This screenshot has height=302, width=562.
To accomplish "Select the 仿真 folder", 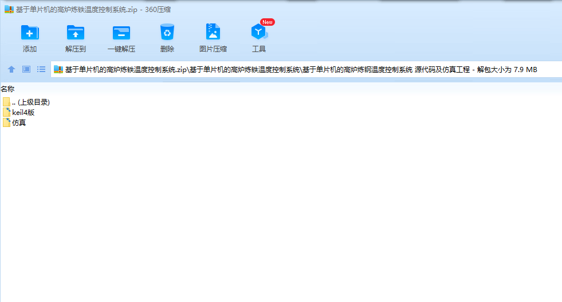I will (x=14, y=123).
